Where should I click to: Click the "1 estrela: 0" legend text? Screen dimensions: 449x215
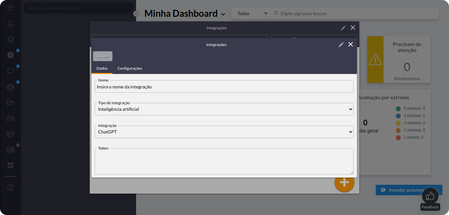tap(414, 137)
